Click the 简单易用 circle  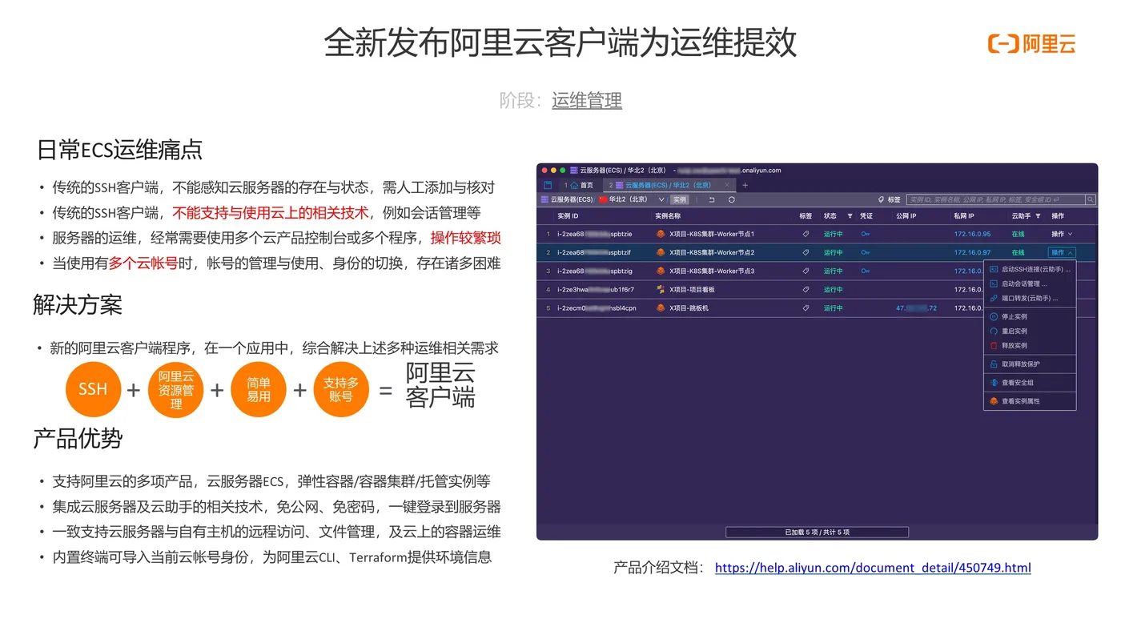(x=259, y=389)
